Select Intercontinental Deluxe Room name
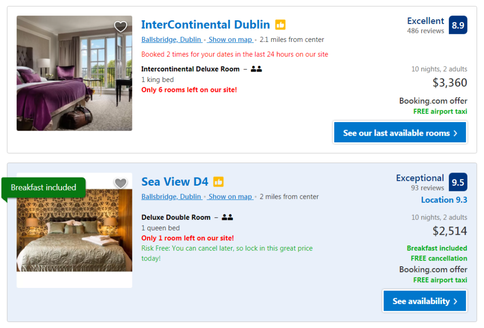 click(x=190, y=69)
